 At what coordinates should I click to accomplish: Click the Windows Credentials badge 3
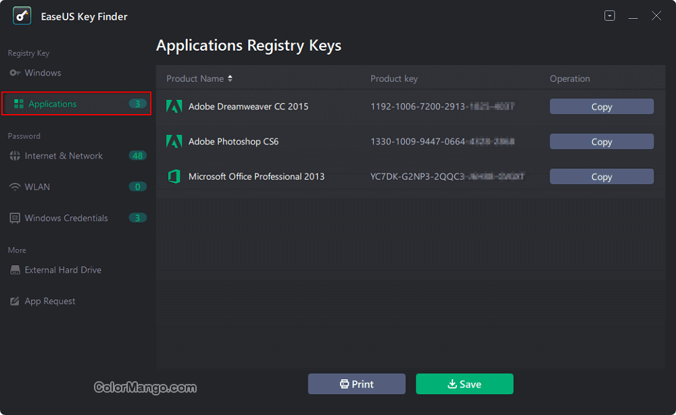(x=137, y=218)
